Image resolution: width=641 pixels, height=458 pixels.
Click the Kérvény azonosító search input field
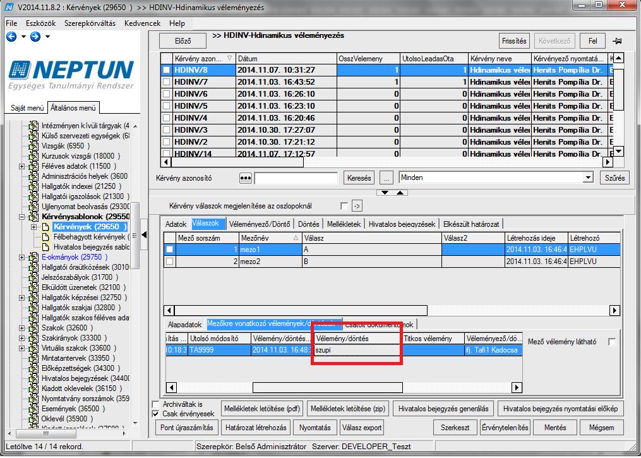tap(296, 178)
